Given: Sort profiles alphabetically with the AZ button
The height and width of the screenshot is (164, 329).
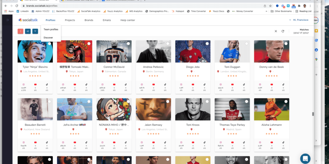Looking at the screenshot, I should [x=28, y=31].
